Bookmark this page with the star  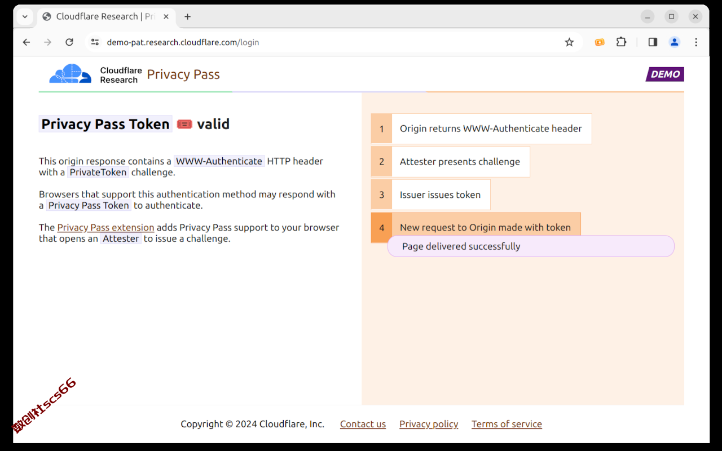569,42
